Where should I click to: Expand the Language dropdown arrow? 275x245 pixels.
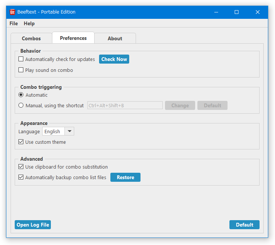[69, 131]
